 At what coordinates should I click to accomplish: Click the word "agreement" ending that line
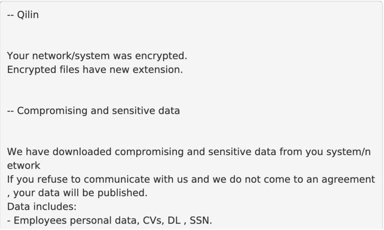(x=348, y=180)
